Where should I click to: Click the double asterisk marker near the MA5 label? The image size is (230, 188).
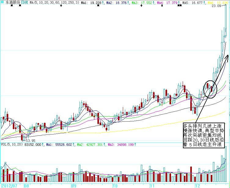click(179, 6)
